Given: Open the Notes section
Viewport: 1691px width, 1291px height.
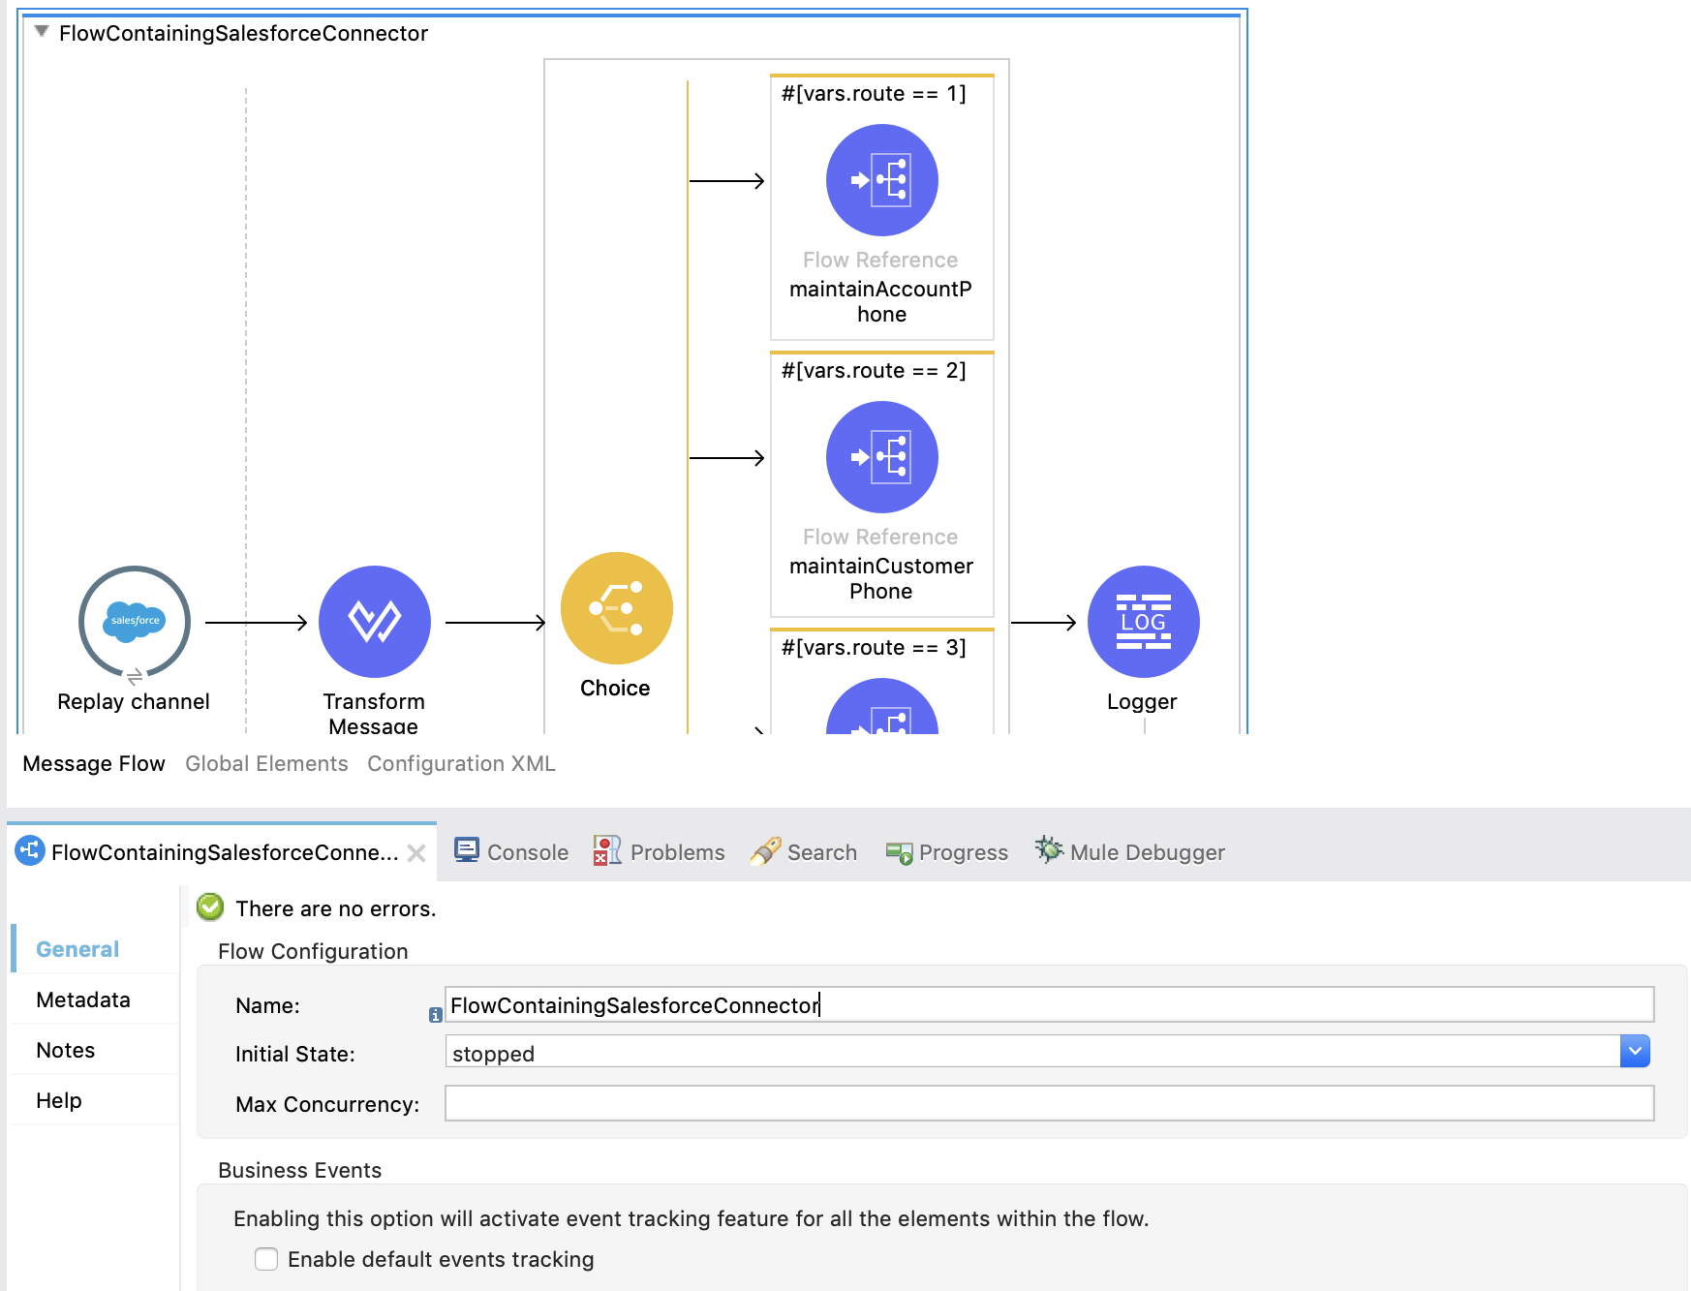Looking at the screenshot, I should (x=65, y=1049).
